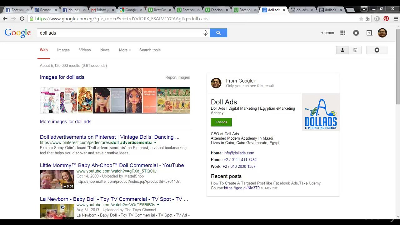The height and width of the screenshot is (225, 400).
Task: Click the blue search magnifier button
Action: point(218,33)
